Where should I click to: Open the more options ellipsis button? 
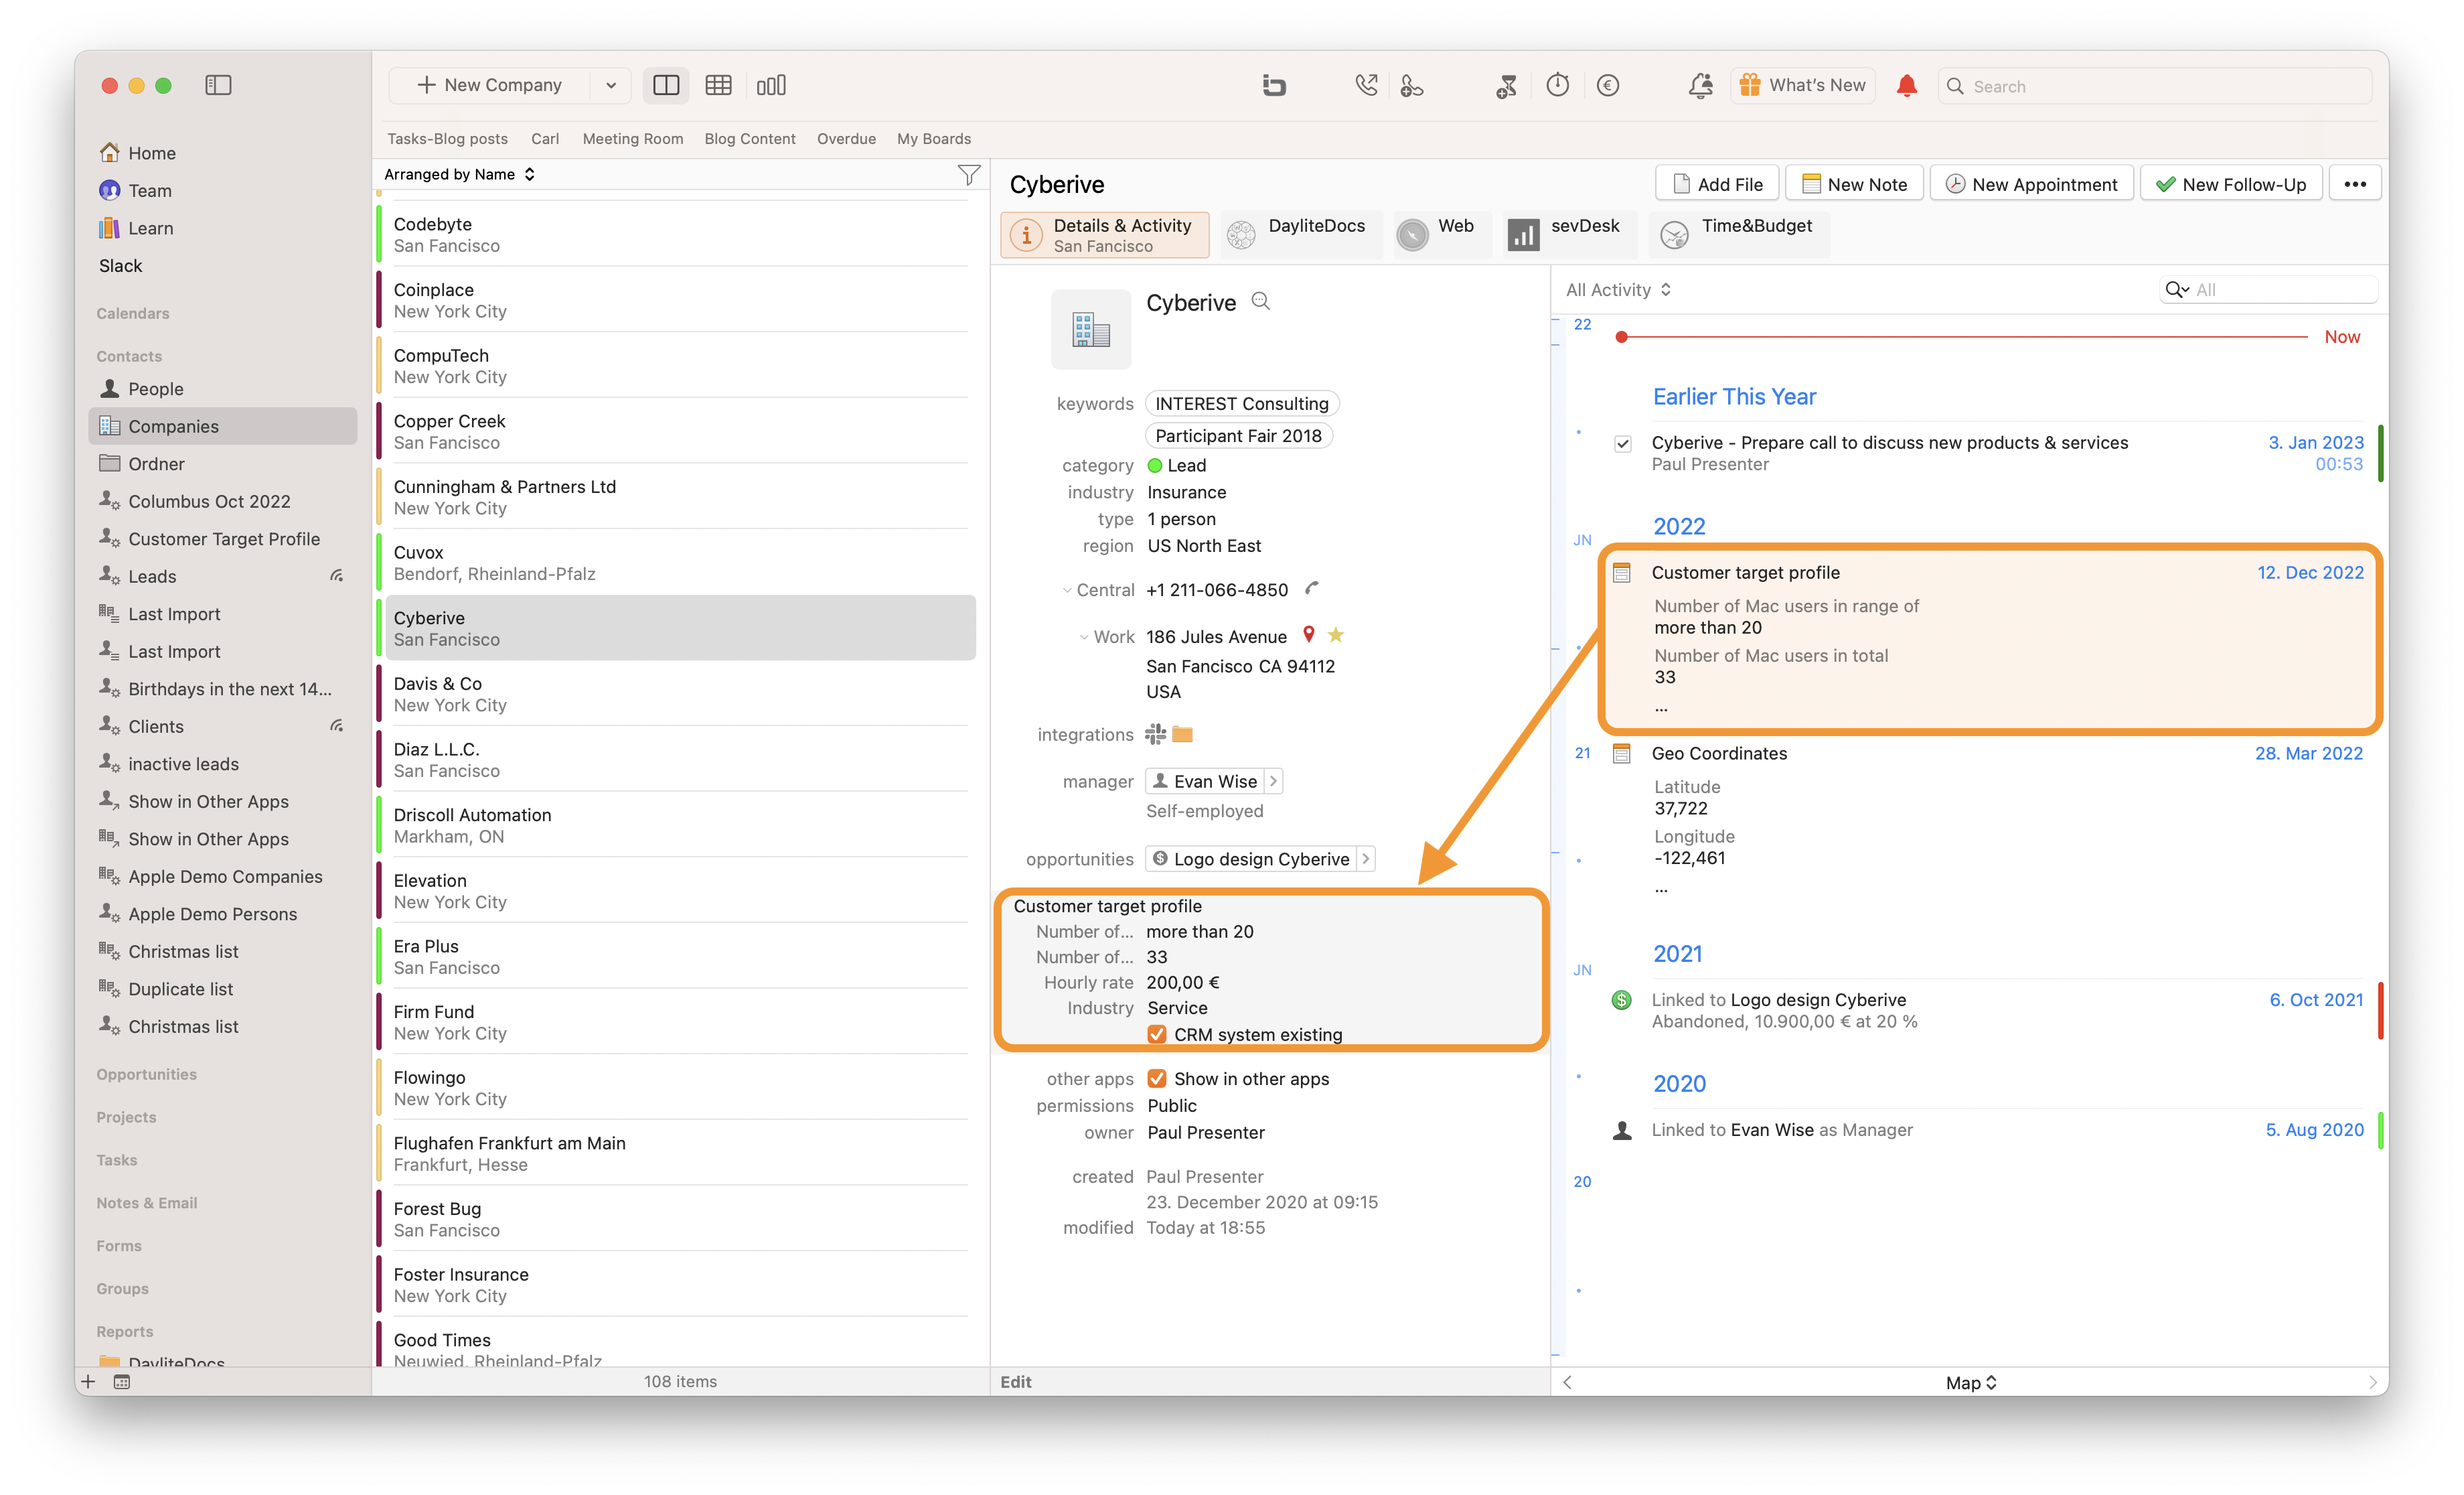click(2355, 184)
